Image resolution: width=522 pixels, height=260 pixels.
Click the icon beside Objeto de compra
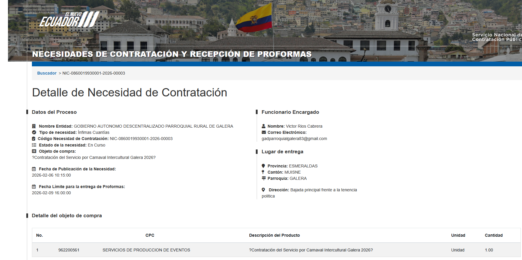34,151
